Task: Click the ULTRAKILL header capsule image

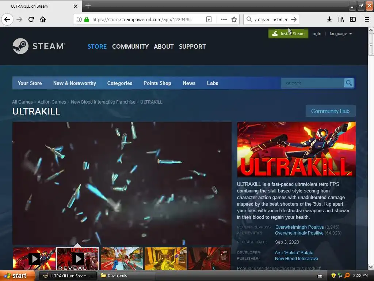Action: click(x=296, y=149)
